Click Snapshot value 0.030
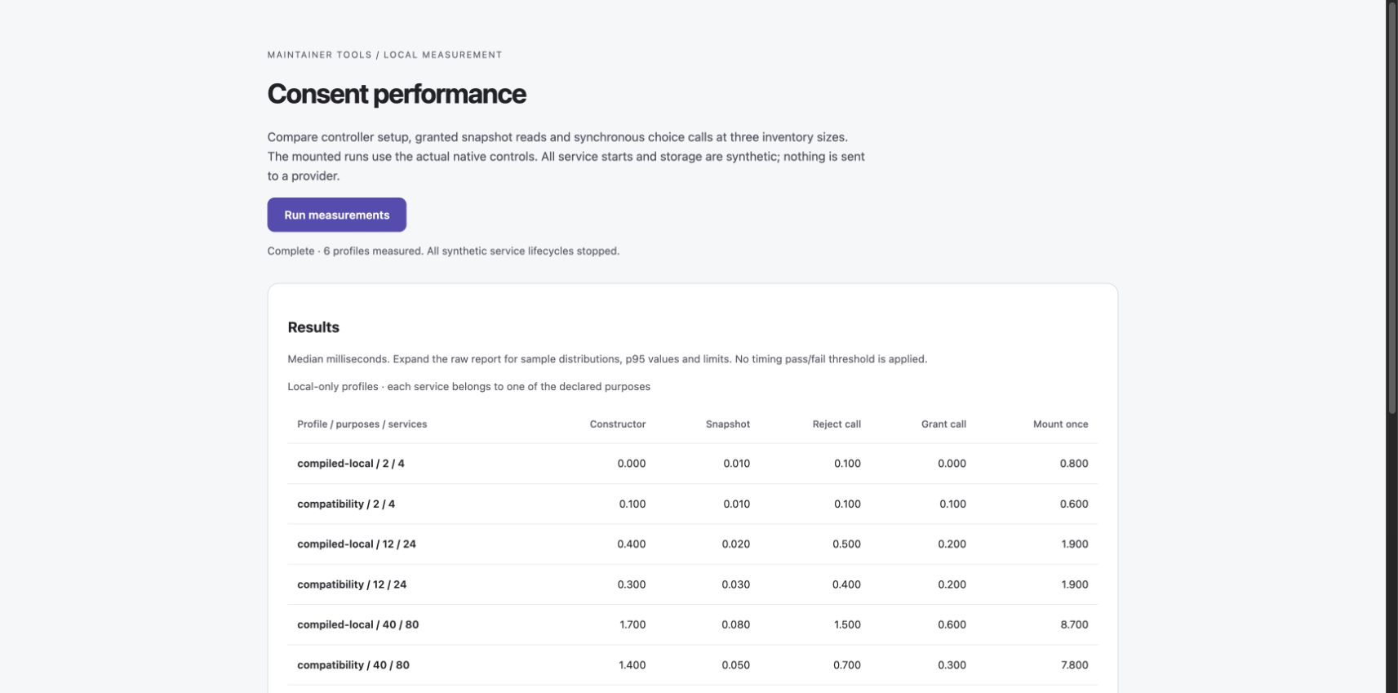 point(736,584)
